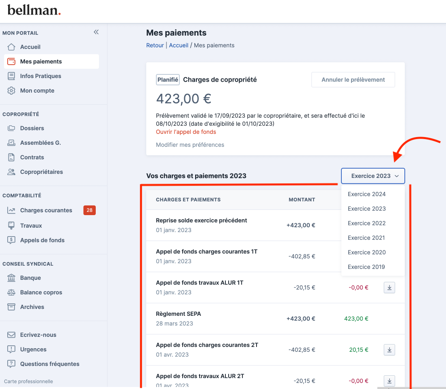Choose Exercice 2019 option
The height and width of the screenshot is (389, 446).
pyautogui.click(x=366, y=267)
